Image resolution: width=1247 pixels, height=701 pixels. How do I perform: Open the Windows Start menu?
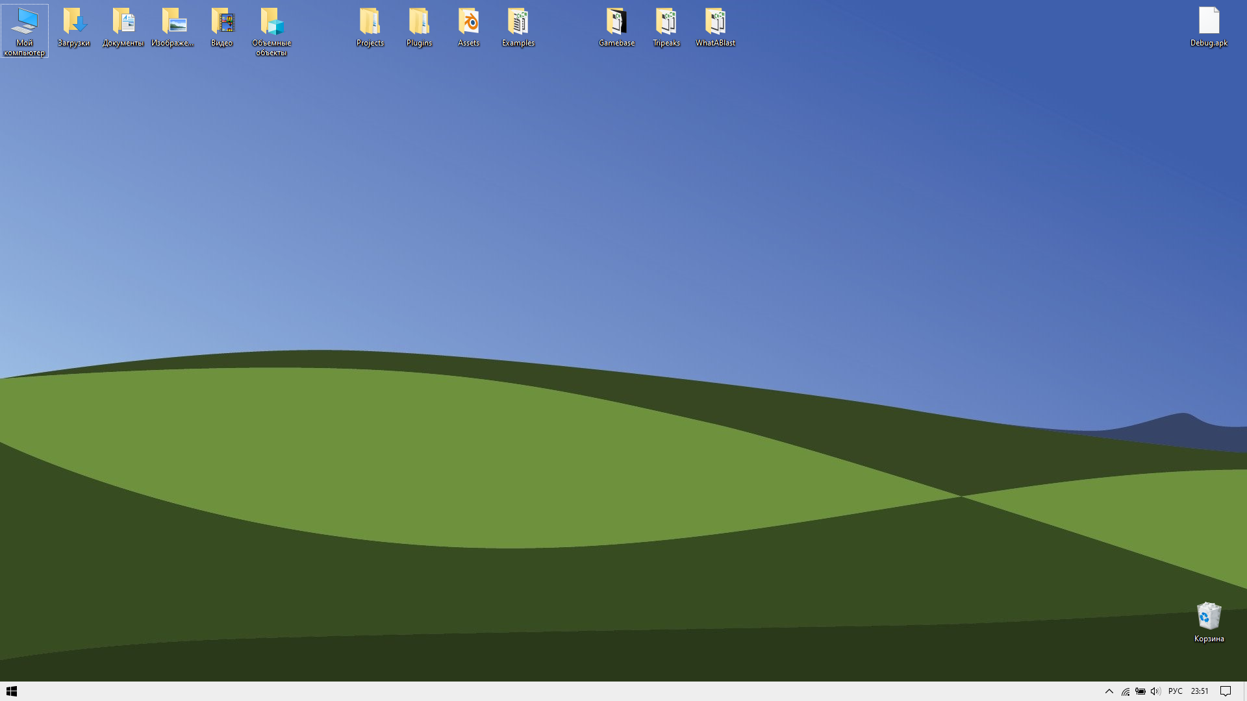[x=12, y=691]
